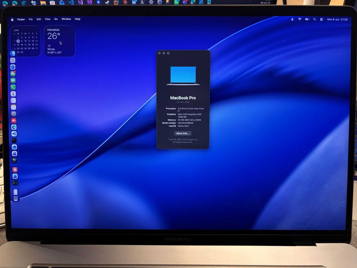
Task: Launch Safari from the Dock
Action: coord(13,67)
